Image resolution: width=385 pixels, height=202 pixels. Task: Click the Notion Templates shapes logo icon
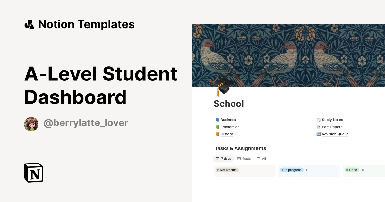[x=29, y=24]
